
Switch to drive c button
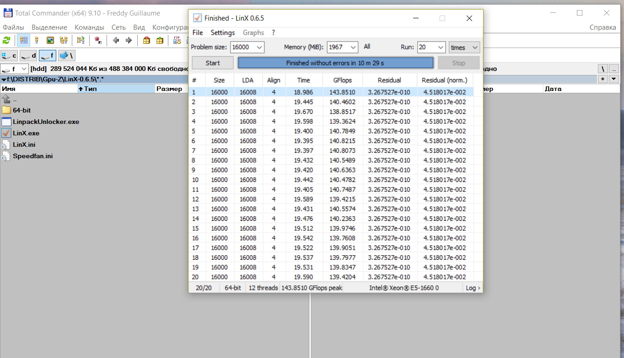coord(9,56)
